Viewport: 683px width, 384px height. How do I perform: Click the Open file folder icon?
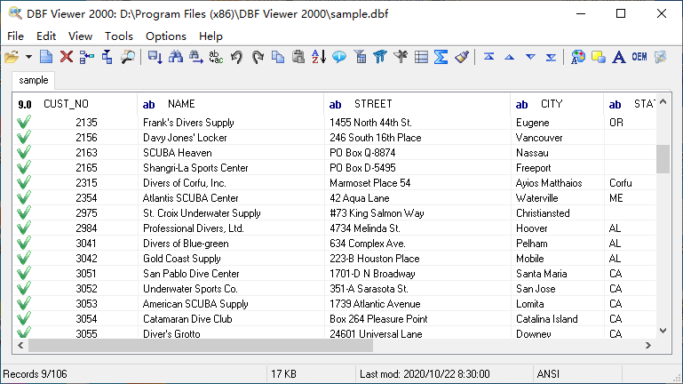tap(12, 57)
